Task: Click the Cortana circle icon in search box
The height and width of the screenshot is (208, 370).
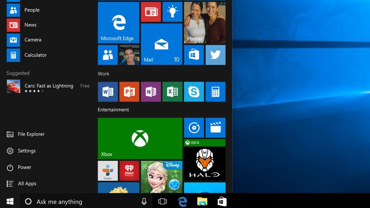Action: (28, 202)
